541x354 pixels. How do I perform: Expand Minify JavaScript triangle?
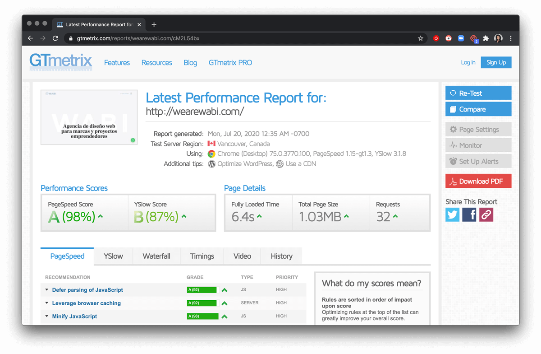click(x=47, y=316)
